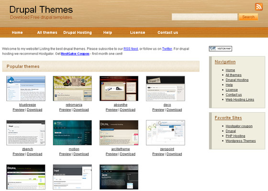Open Web Hosting Links in sidebar
268x191 pixels.
(240, 100)
